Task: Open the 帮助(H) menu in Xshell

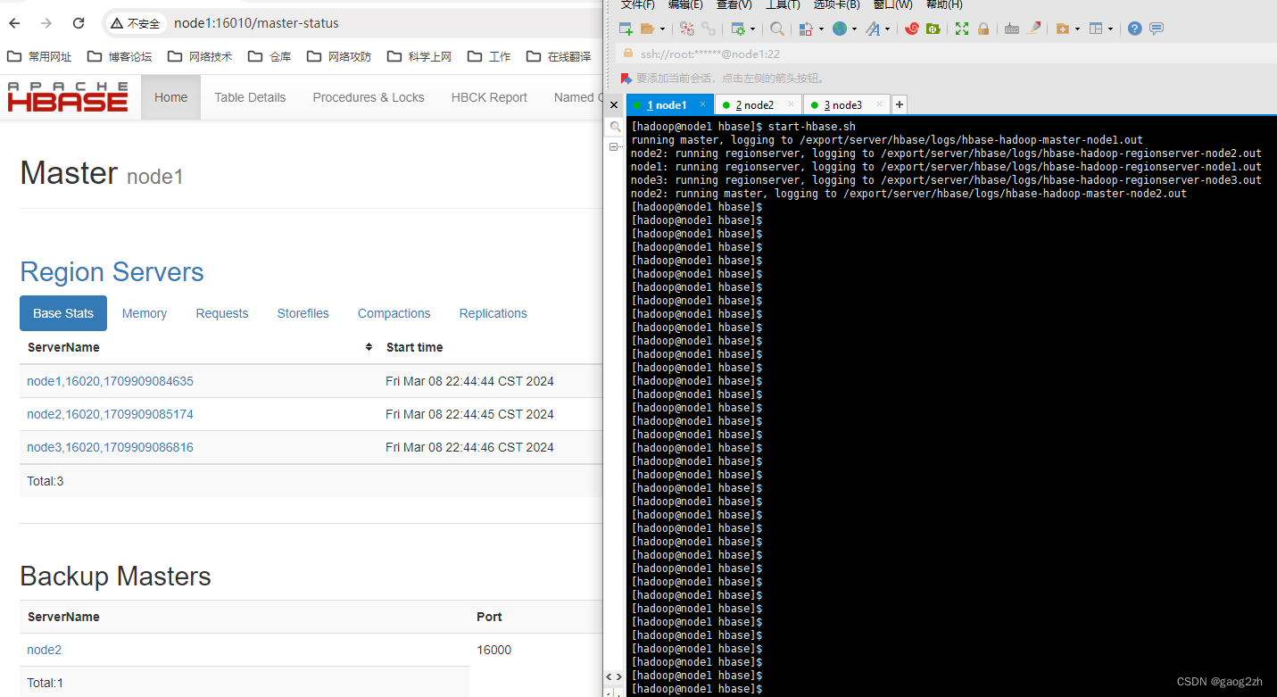Action: pos(943,4)
